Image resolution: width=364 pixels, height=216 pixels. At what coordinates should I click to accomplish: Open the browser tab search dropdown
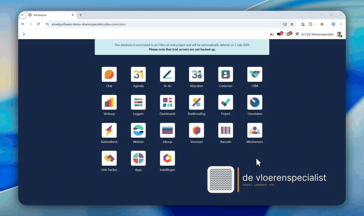[22, 15]
